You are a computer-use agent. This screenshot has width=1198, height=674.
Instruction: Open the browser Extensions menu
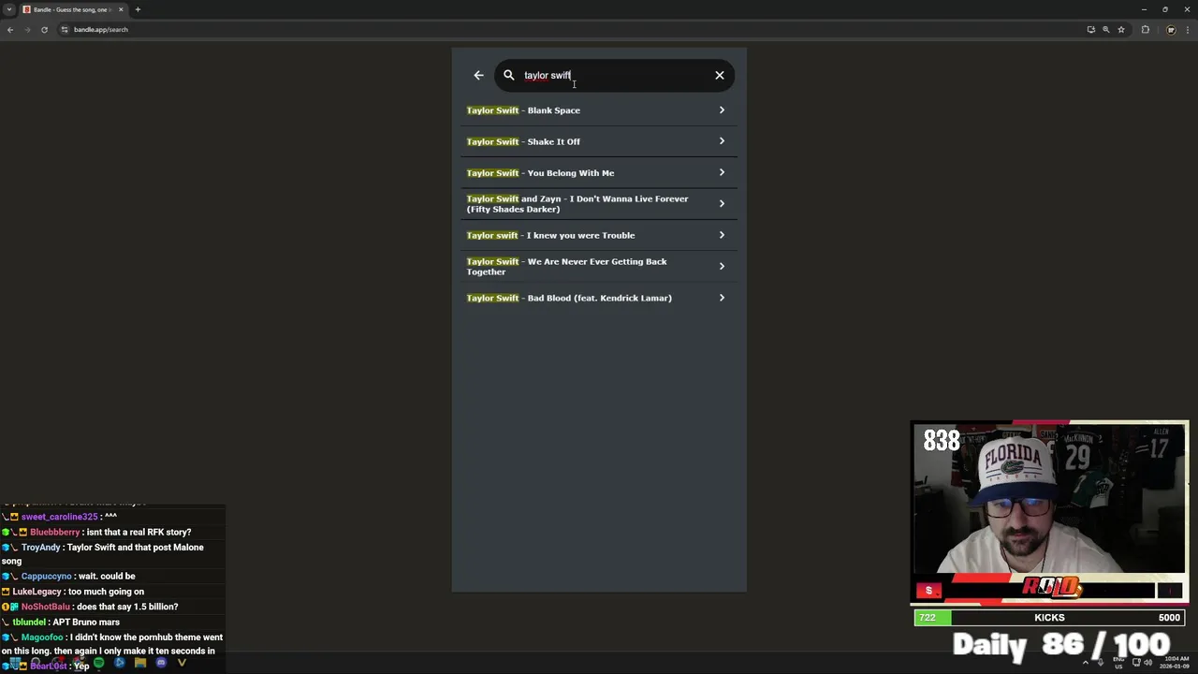click(1145, 29)
